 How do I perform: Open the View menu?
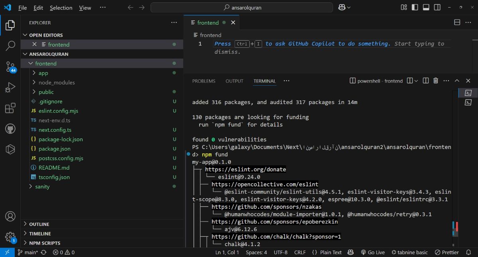coord(84,7)
